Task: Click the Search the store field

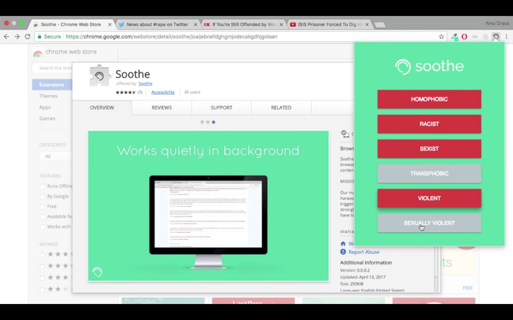Action: [x=53, y=68]
